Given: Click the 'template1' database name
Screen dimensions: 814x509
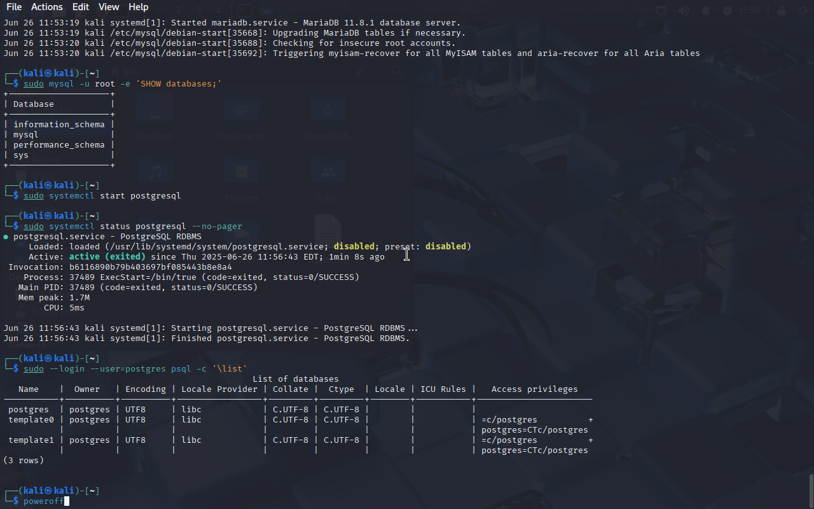Looking at the screenshot, I should [31, 440].
